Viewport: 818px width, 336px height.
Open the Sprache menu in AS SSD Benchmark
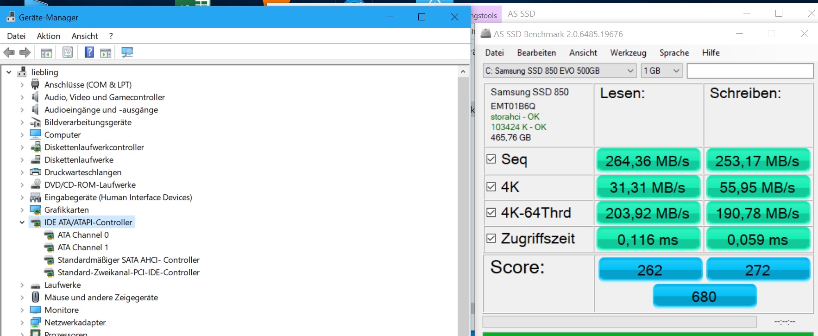tap(674, 53)
